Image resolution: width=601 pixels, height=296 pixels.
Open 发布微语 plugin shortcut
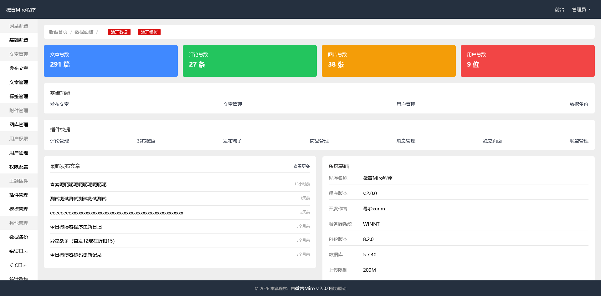click(146, 141)
